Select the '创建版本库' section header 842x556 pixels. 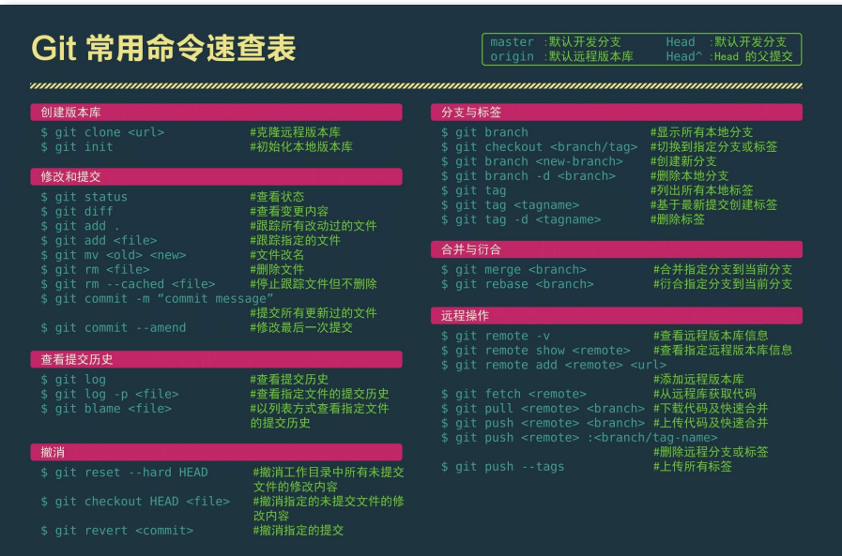click(x=217, y=113)
